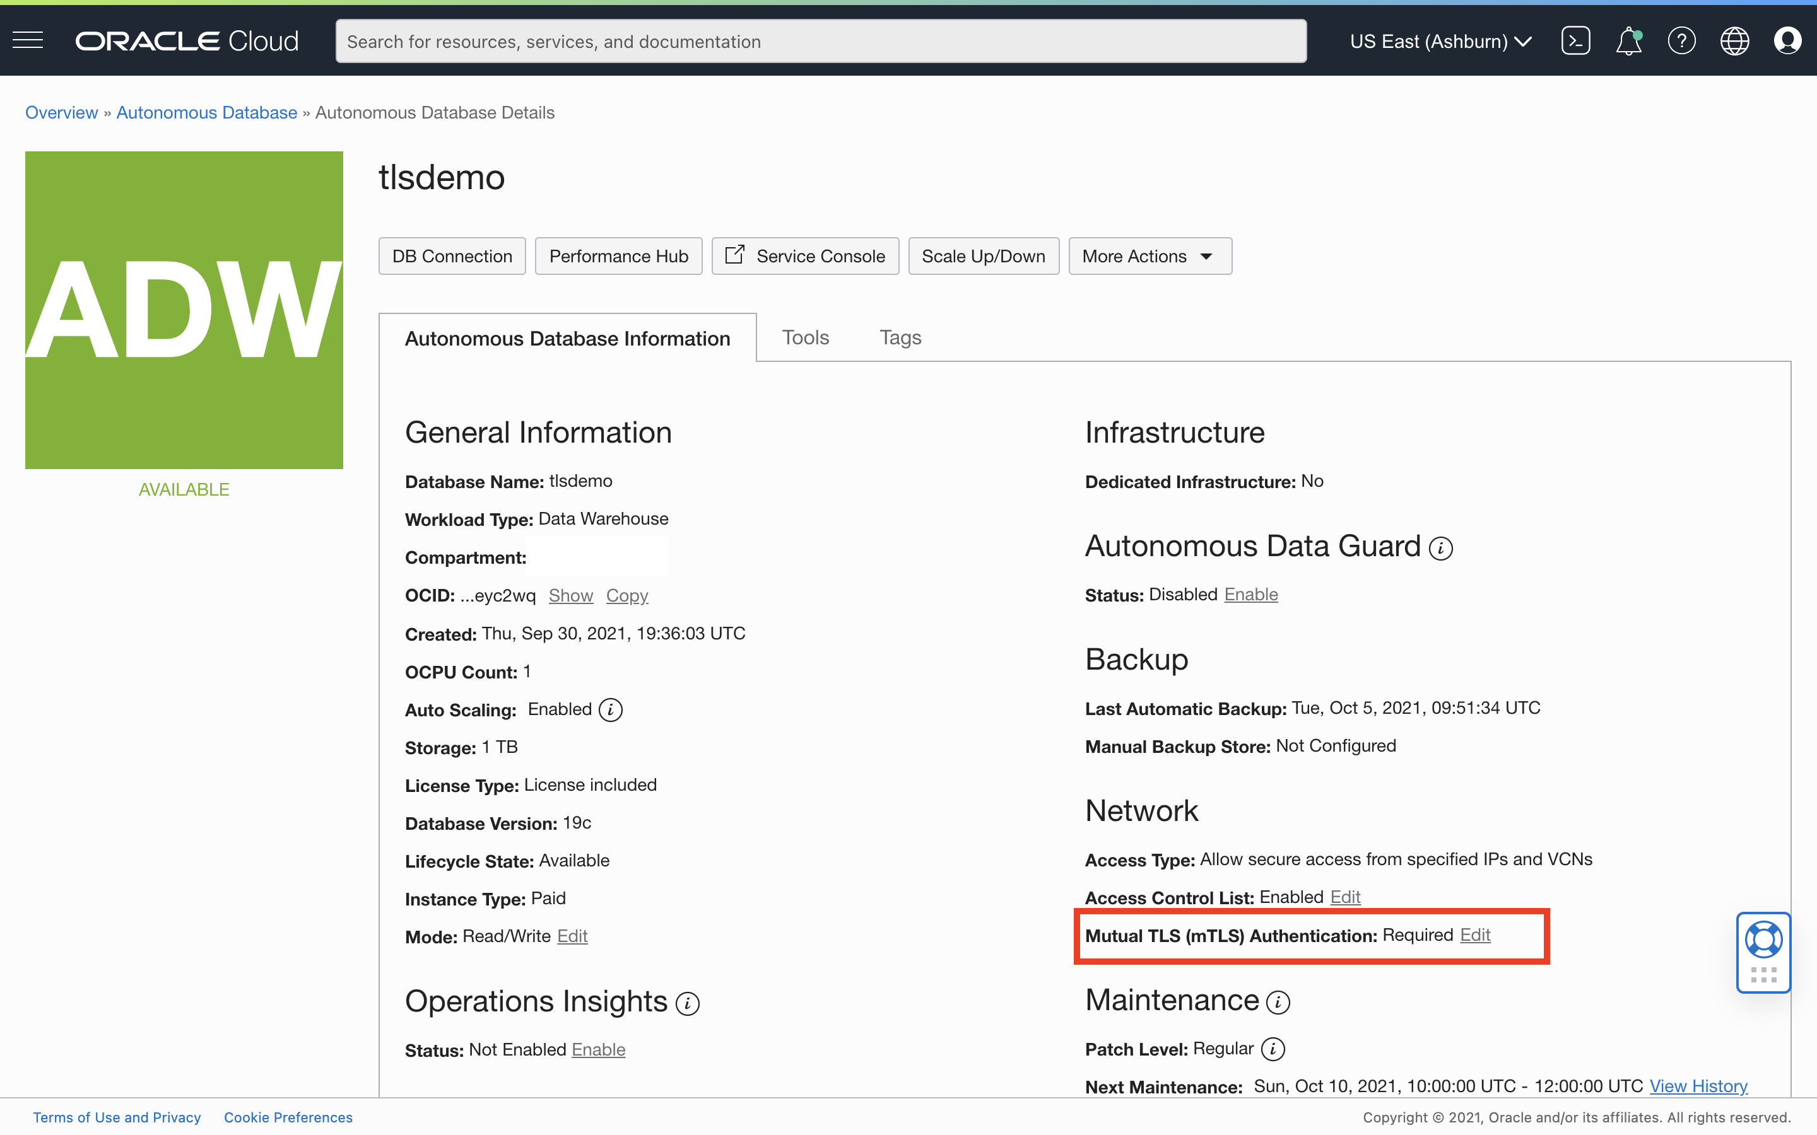Image resolution: width=1817 pixels, height=1135 pixels.
Task: Open Service Console via external link icon
Action: coord(735,255)
